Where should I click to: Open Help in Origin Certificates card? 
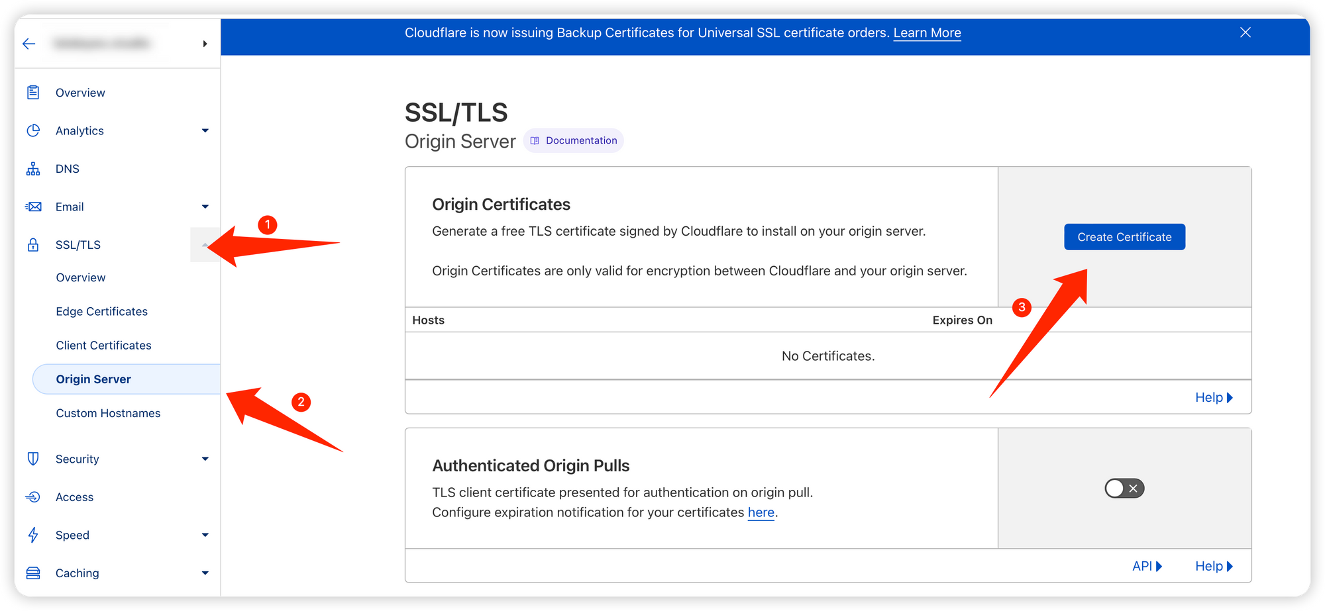coord(1214,397)
